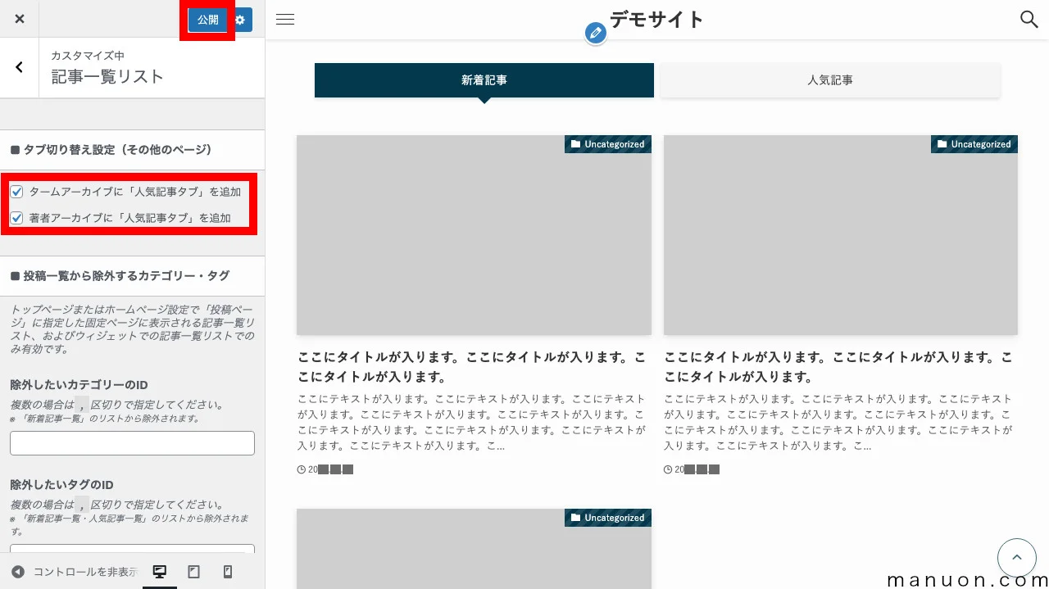The image size is (1049, 589).
Task: Collapse the 記事一覧リスト panel with back arrow
Action: point(19,67)
